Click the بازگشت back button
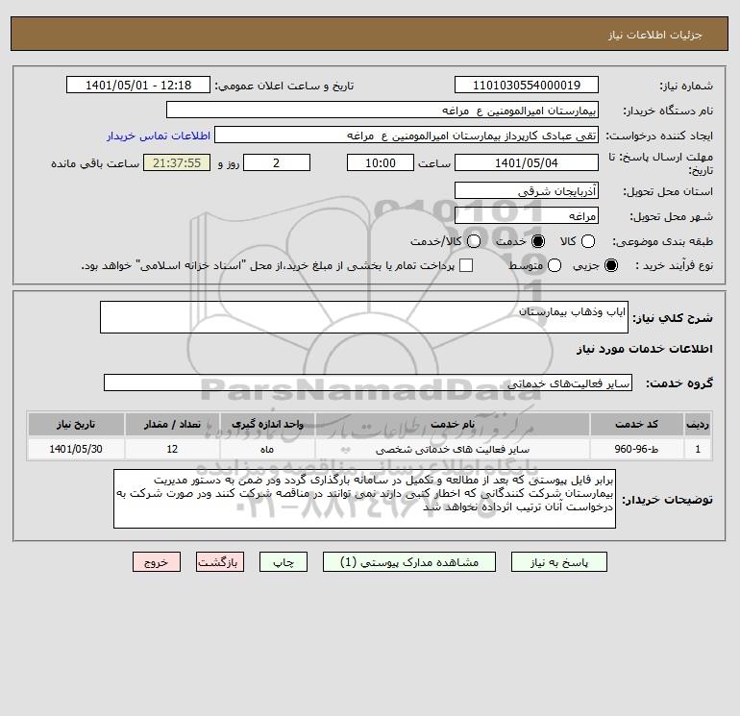The image size is (740, 716). tap(220, 562)
